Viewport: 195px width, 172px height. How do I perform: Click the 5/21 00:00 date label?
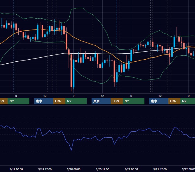coord(131,169)
